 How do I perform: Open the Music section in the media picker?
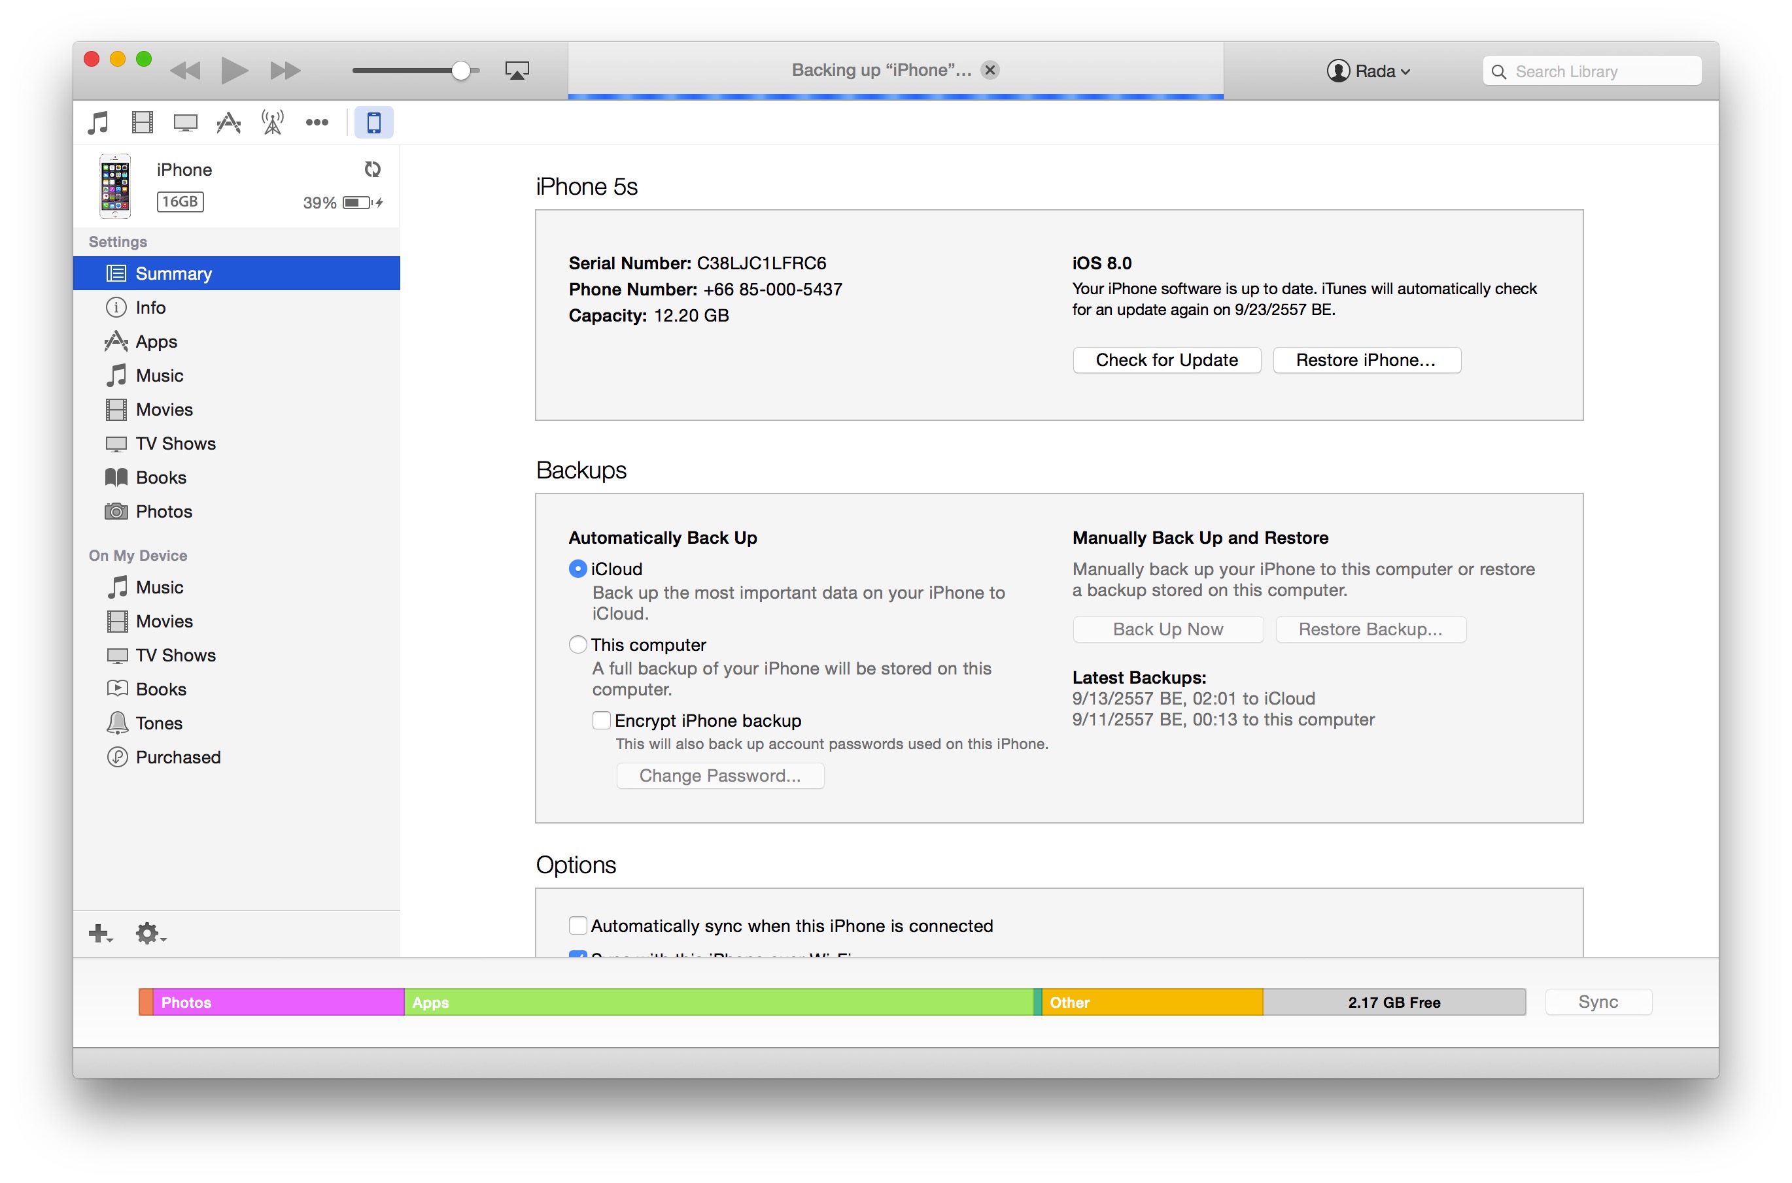[98, 122]
